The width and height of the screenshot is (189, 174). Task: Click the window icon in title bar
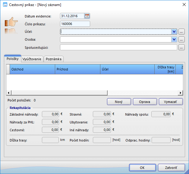(5, 5)
